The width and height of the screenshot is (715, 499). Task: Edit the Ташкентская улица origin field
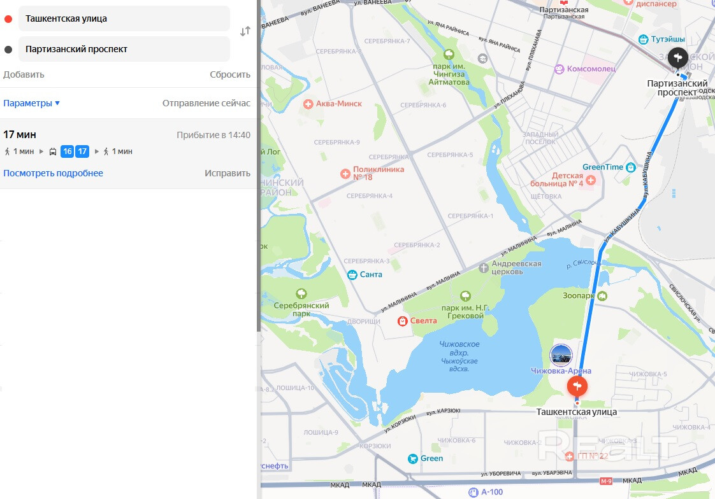pyautogui.click(x=124, y=18)
